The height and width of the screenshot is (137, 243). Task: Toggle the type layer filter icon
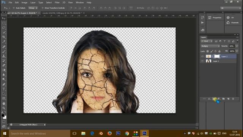(x=224, y=41)
